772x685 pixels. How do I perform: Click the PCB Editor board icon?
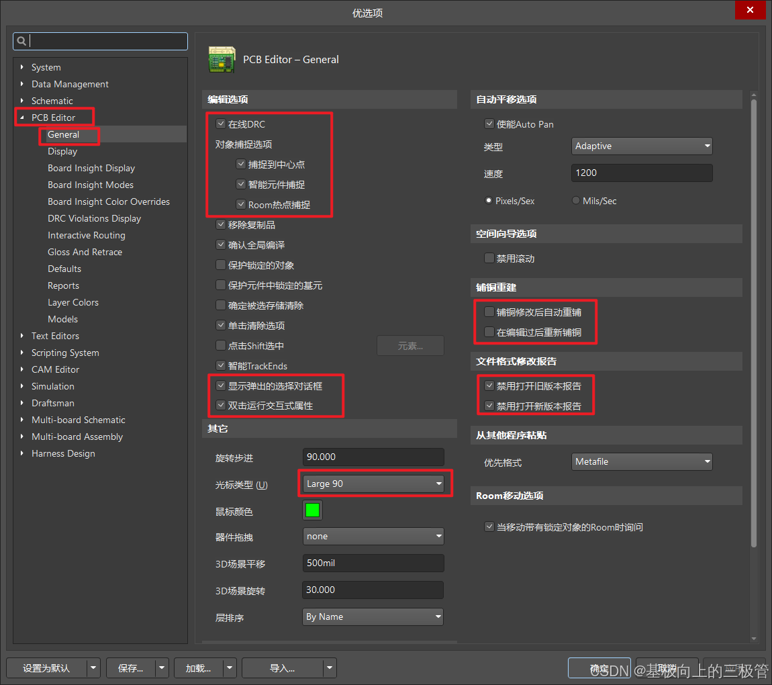[222, 60]
